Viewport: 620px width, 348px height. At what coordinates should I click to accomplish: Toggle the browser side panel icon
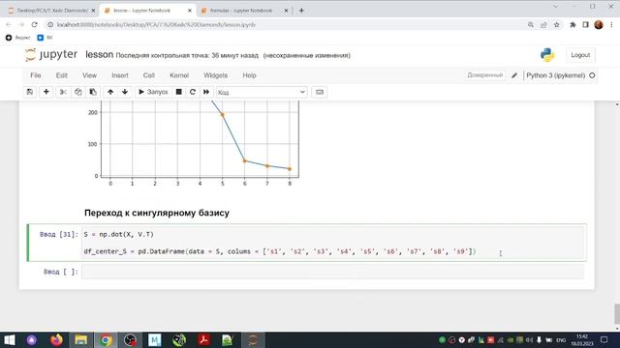coord(585,25)
